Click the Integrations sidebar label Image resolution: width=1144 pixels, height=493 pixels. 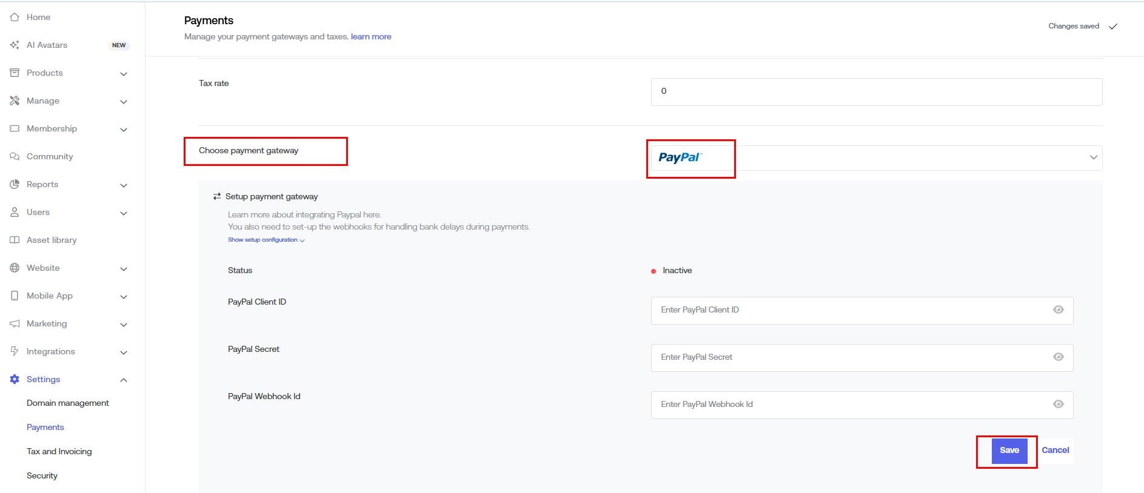pyautogui.click(x=51, y=351)
